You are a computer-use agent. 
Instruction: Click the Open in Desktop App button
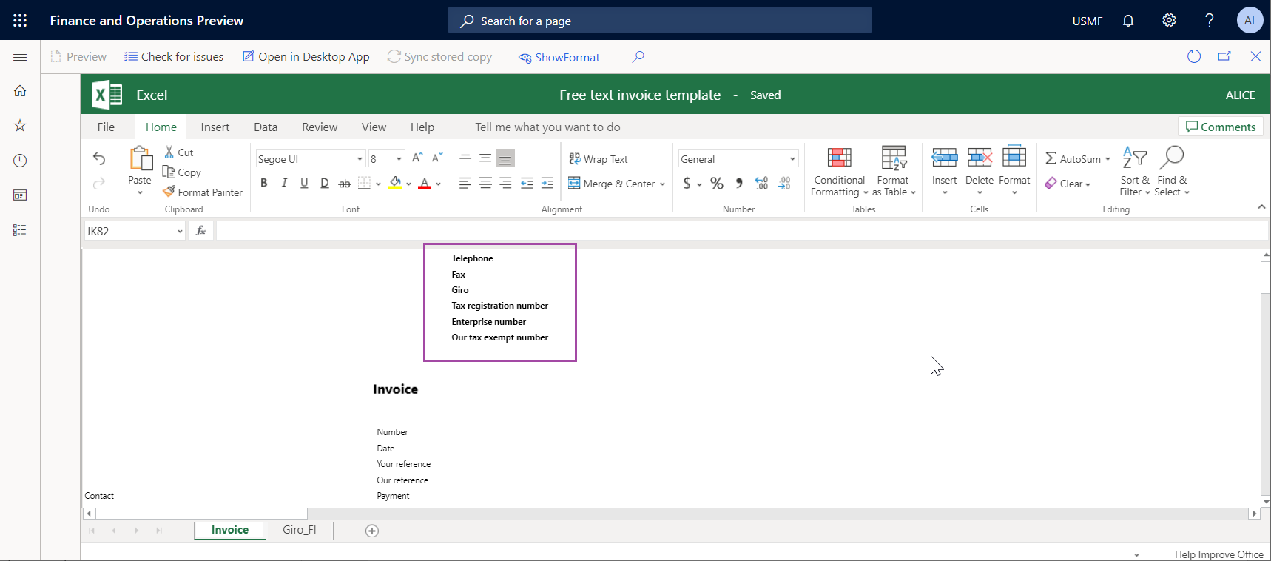pyautogui.click(x=306, y=57)
